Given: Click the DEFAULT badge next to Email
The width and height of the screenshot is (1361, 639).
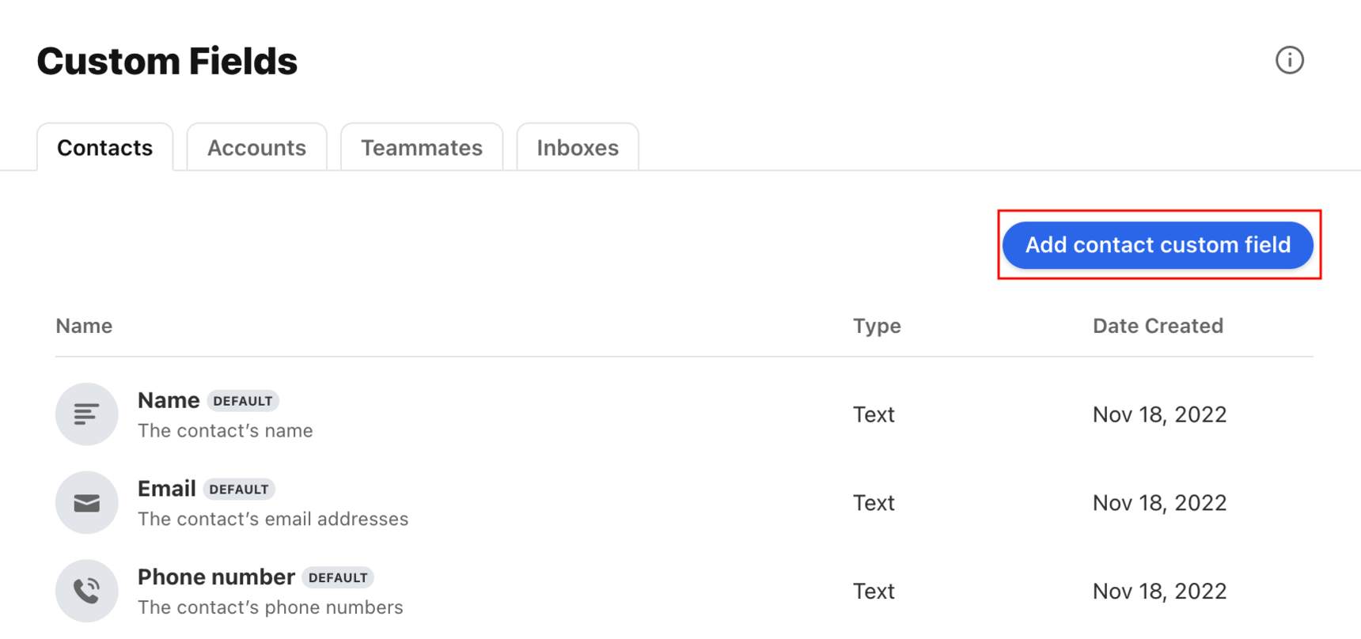Looking at the screenshot, I should (x=239, y=490).
